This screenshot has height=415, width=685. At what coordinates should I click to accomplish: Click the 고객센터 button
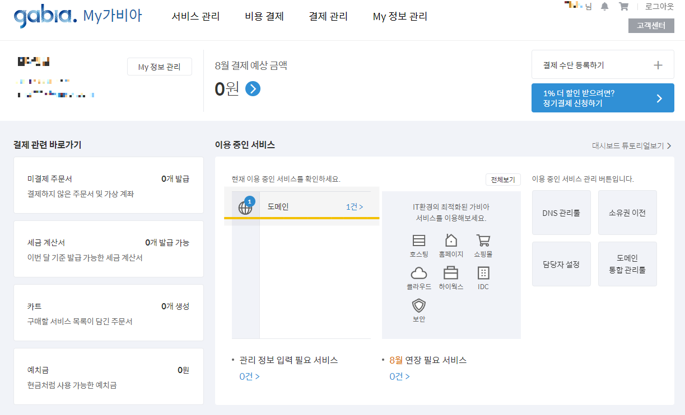tap(651, 26)
